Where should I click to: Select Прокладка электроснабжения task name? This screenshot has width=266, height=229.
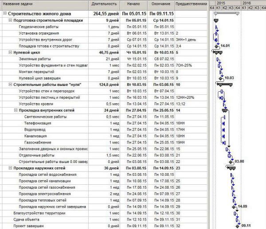(x=45, y=194)
